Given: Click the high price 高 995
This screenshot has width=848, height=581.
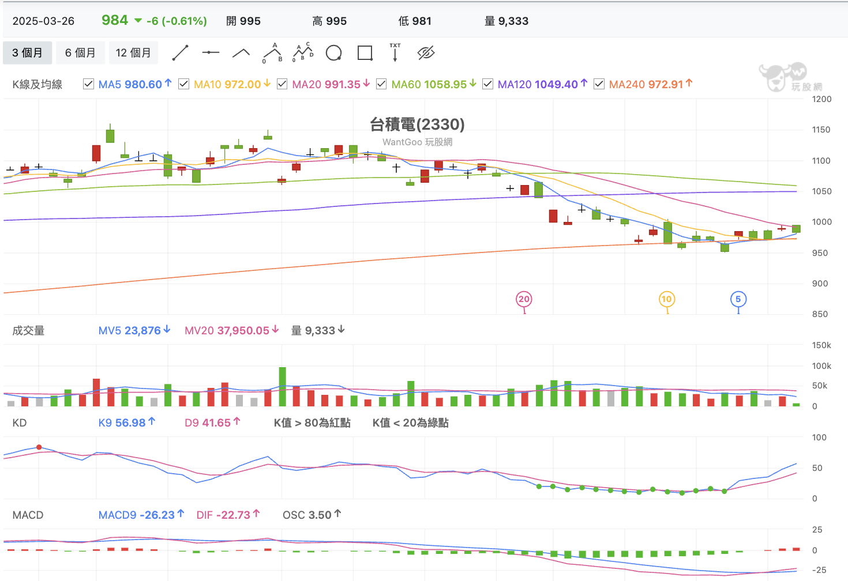Looking at the screenshot, I should [x=329, y=21].
